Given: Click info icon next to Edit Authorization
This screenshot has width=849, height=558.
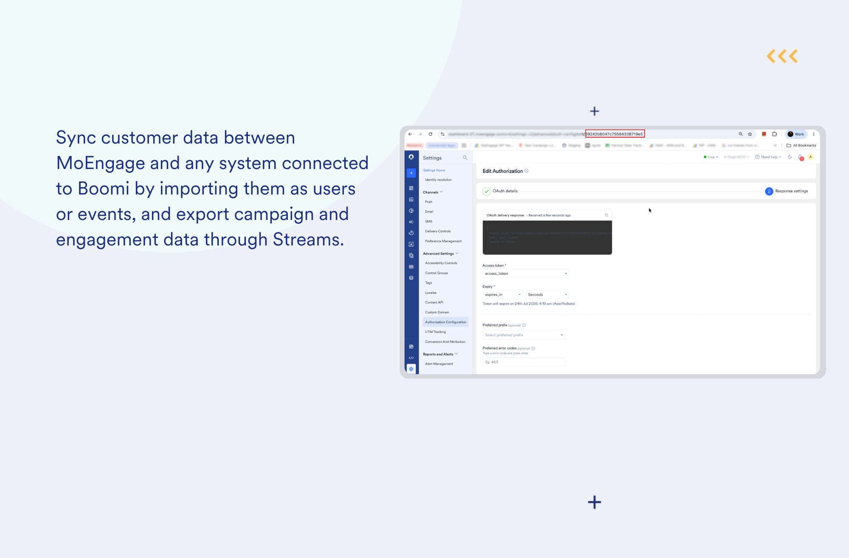Looking at the screenshot, I should 526,171.
